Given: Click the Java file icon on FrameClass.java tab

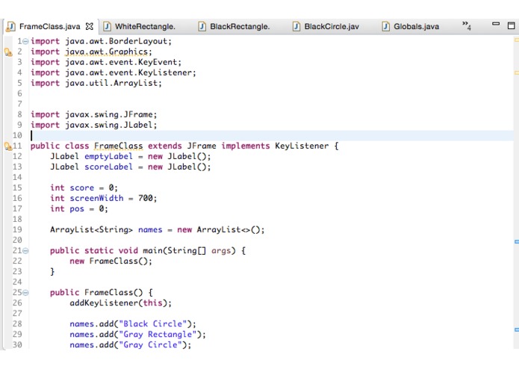Looking at the screenshot, I should [11, 26].
